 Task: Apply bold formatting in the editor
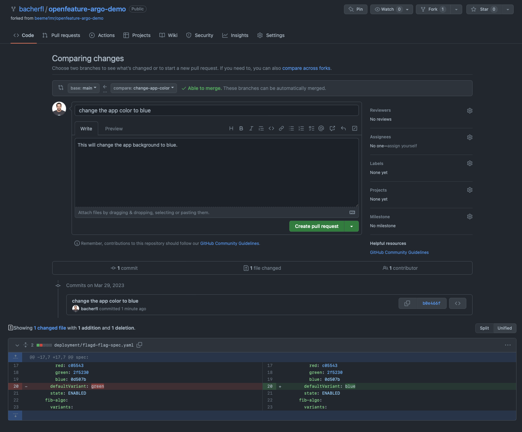pos(241,128)
